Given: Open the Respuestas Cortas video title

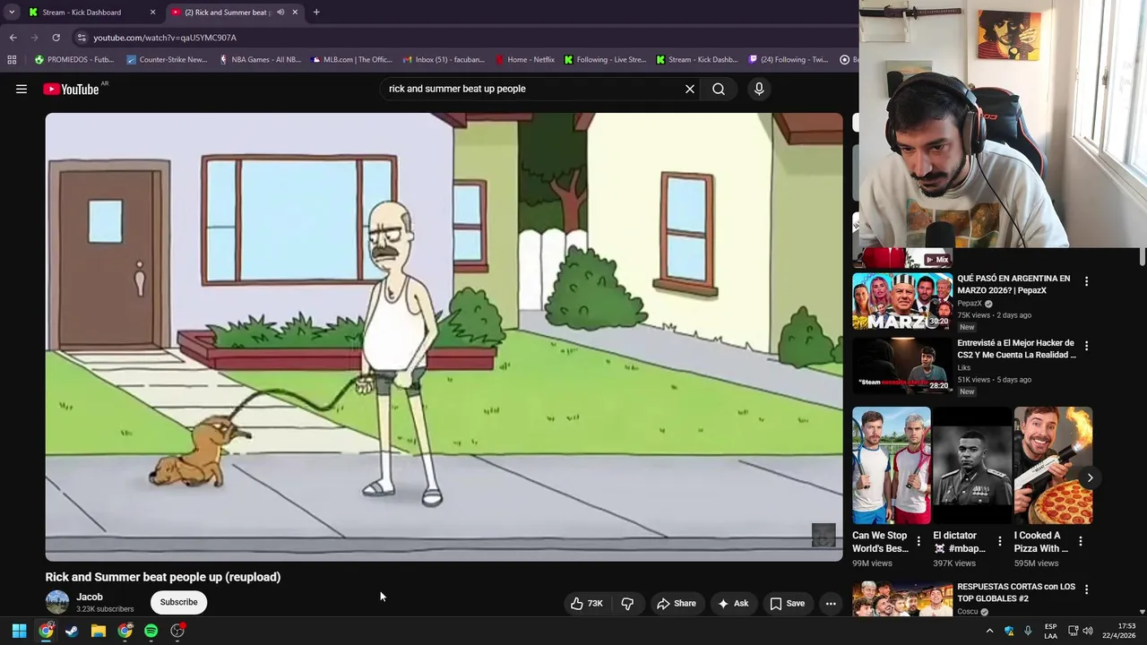Looking at the screenshot, I should click(1016, 592).
